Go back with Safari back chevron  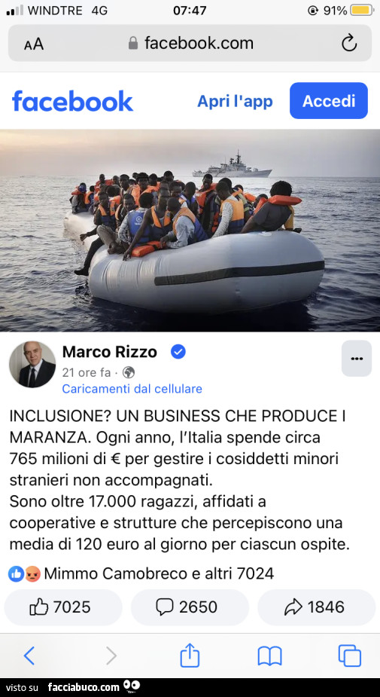[x=29, y=656]
